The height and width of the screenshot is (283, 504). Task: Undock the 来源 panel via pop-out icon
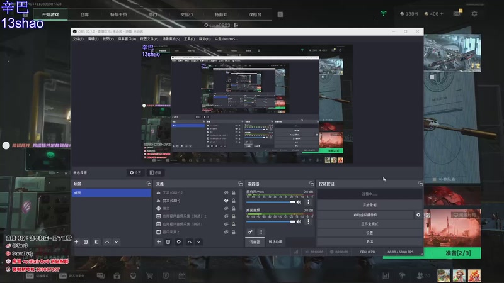click(240, 184)
